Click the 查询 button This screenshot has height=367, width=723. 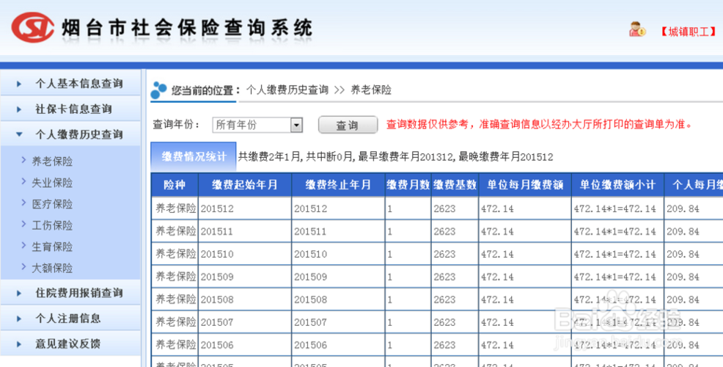348,125
